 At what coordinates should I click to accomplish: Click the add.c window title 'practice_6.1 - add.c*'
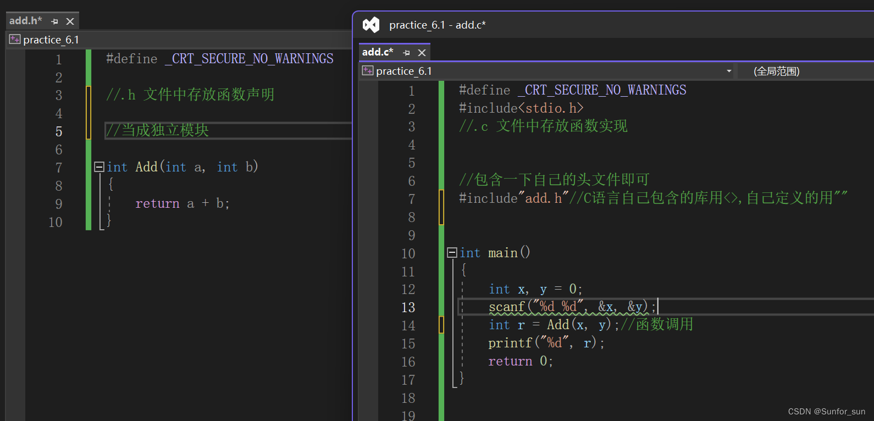(x=438, y=25)
